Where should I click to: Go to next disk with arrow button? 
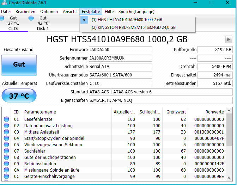pos(229,39)
